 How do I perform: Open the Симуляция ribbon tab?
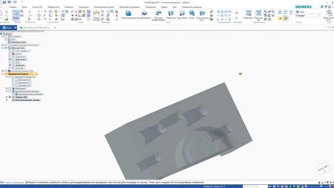[x=83, y=7]
